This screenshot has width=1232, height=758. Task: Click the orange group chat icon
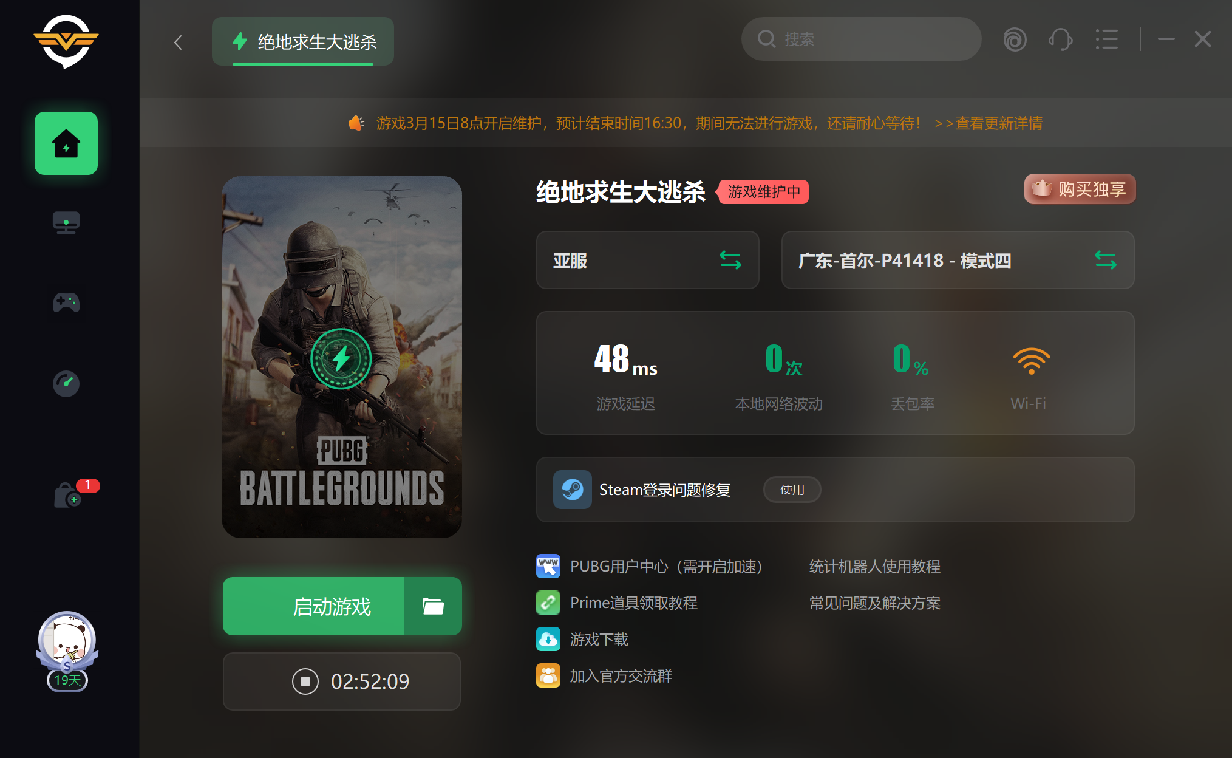548,675
